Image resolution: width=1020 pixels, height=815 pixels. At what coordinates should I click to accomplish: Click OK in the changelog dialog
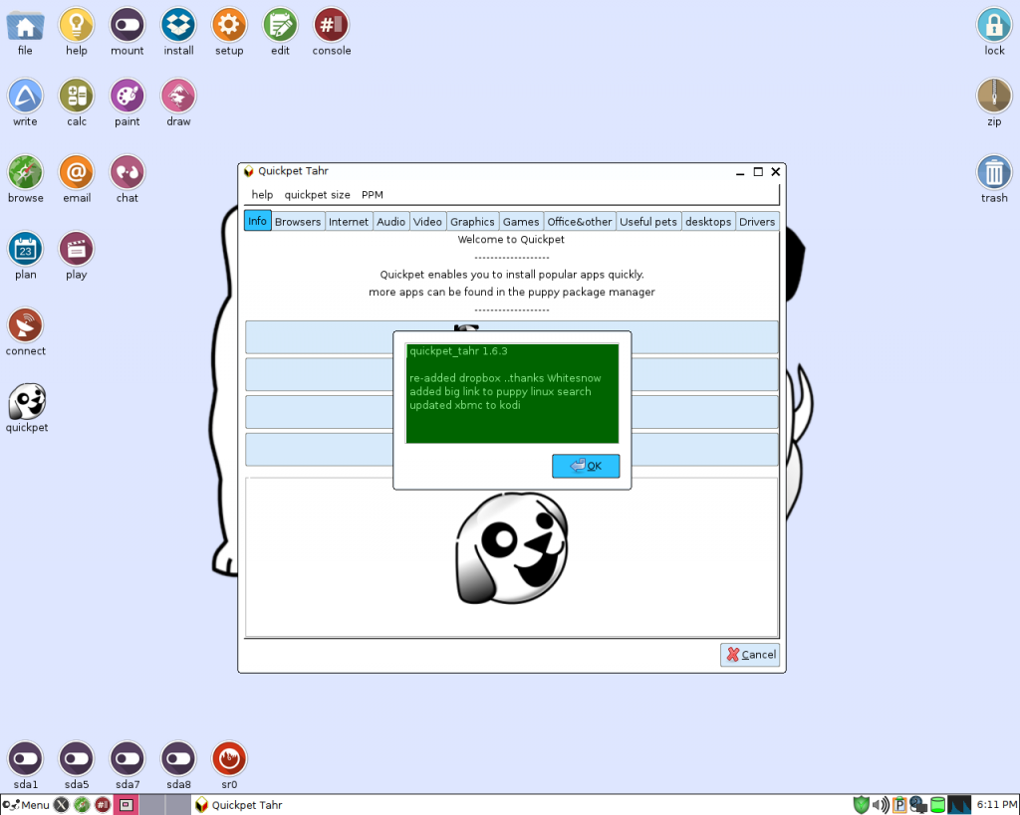pos(586,466)
